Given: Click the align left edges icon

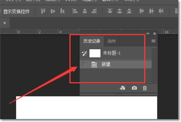Looking at the screenshot, I should coord(75,11).
